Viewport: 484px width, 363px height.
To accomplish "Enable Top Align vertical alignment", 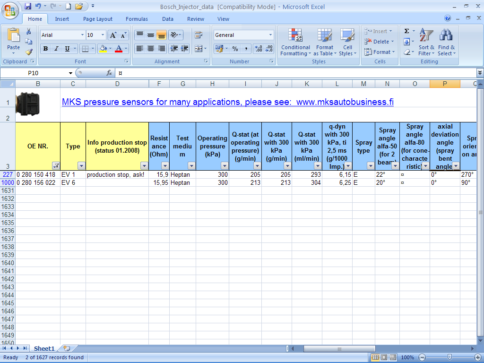I will coord(140,35).
